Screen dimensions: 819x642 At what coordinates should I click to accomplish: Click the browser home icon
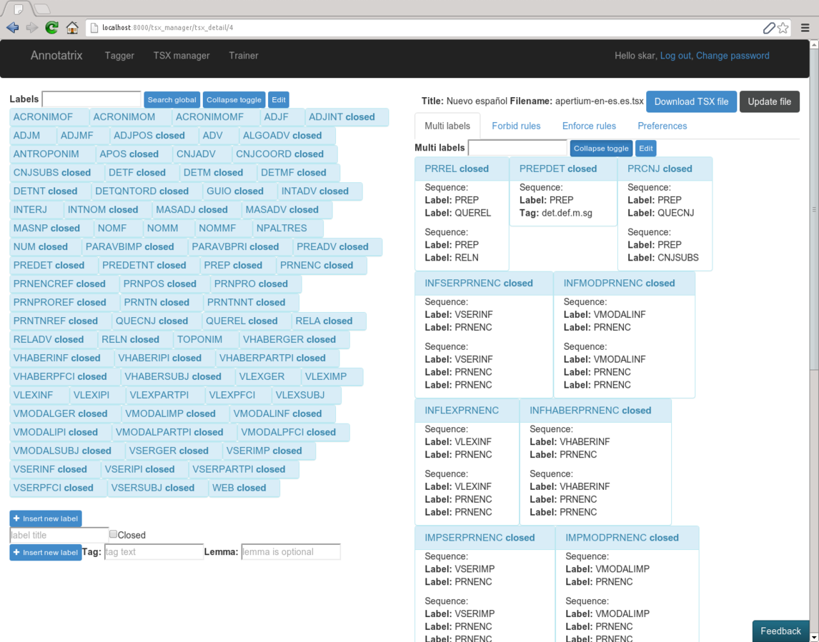pos(72,28)
